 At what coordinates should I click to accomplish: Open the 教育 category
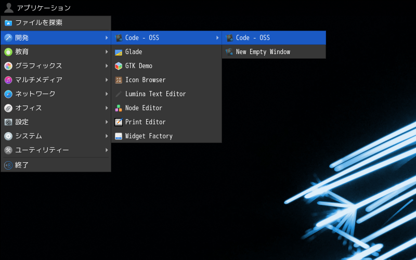click(x=56, y=51)
